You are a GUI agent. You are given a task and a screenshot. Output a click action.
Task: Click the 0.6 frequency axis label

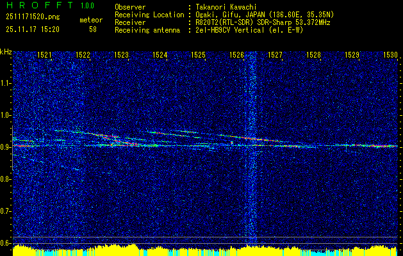[x=5, y=243]
